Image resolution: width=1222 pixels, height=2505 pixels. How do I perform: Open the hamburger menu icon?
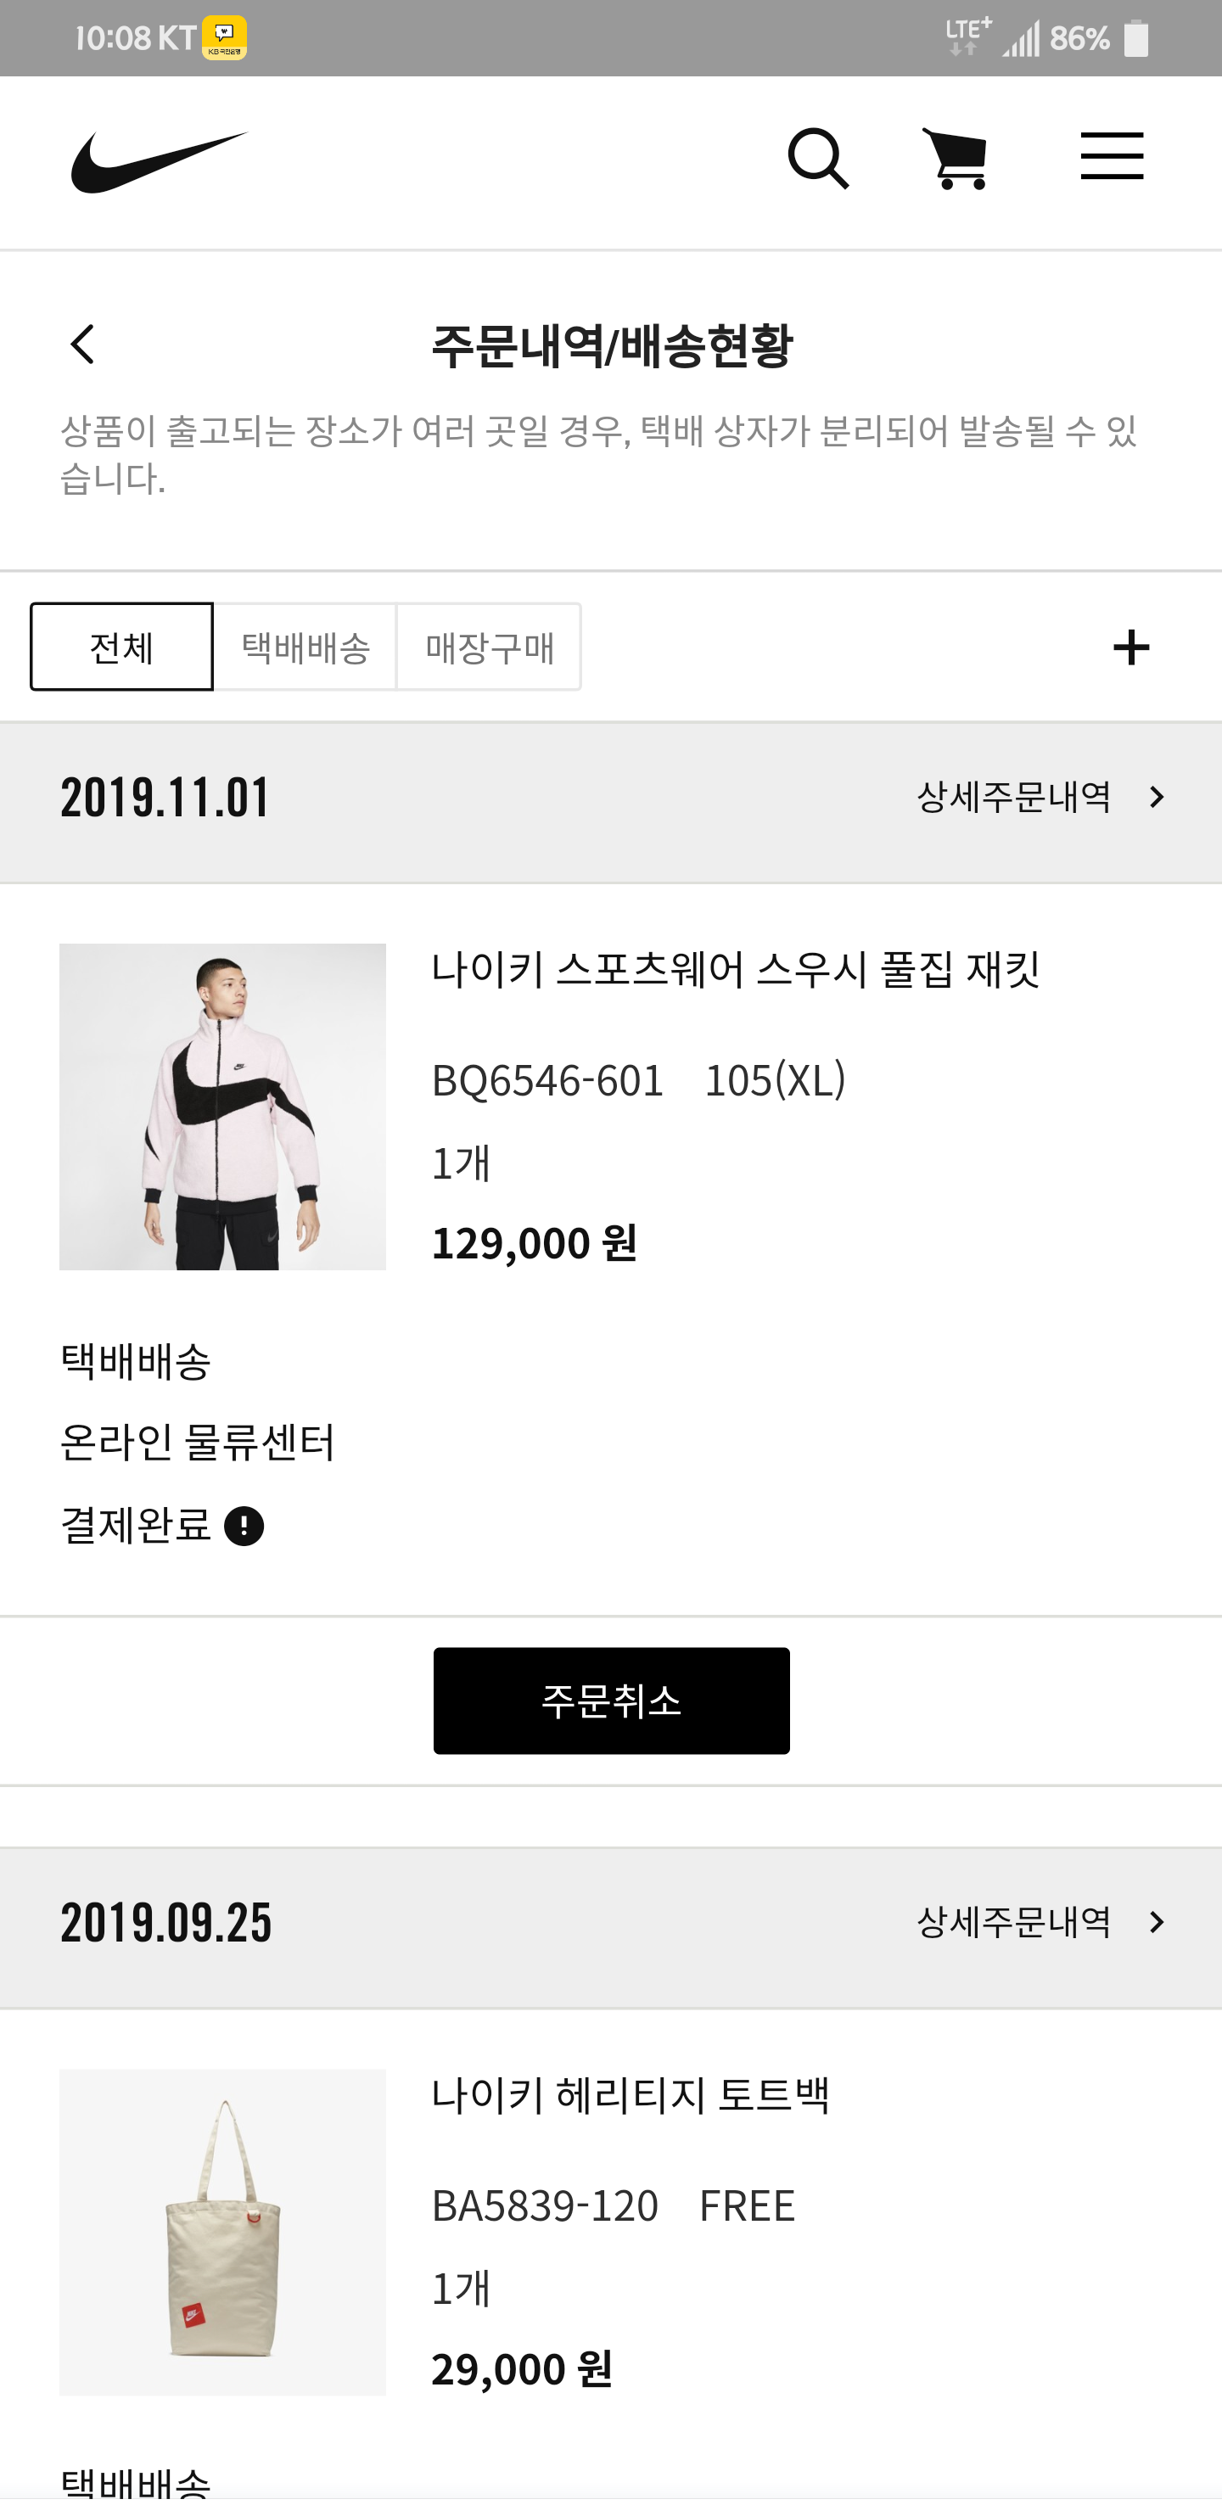(x=1111, y=156)
